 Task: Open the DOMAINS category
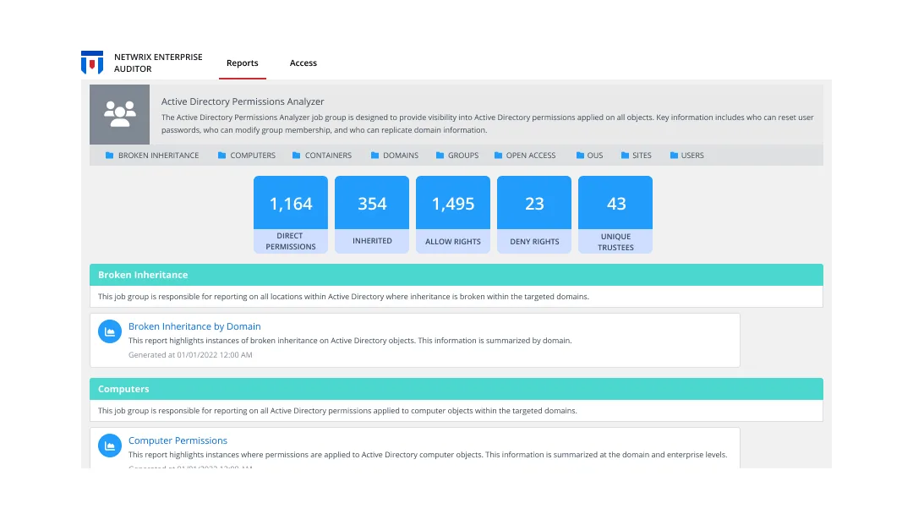coord(401,156)
